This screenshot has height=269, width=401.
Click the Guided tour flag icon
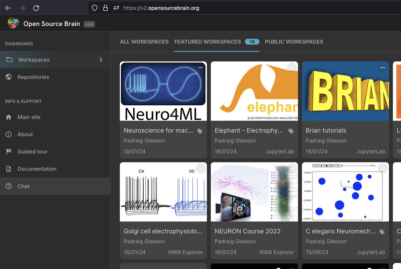9,152
